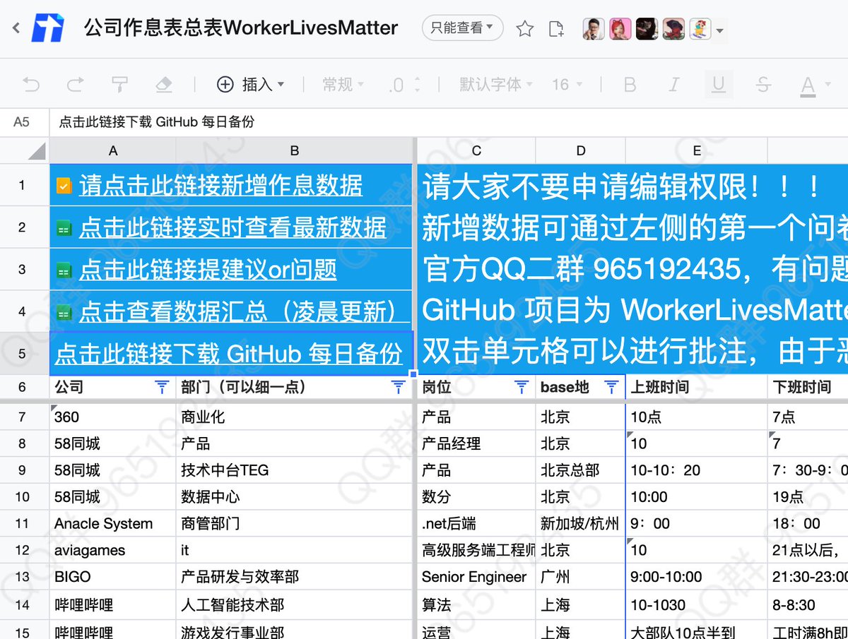
Task: Click the pink-haired collaborator avatar
Action: [620, 29]
